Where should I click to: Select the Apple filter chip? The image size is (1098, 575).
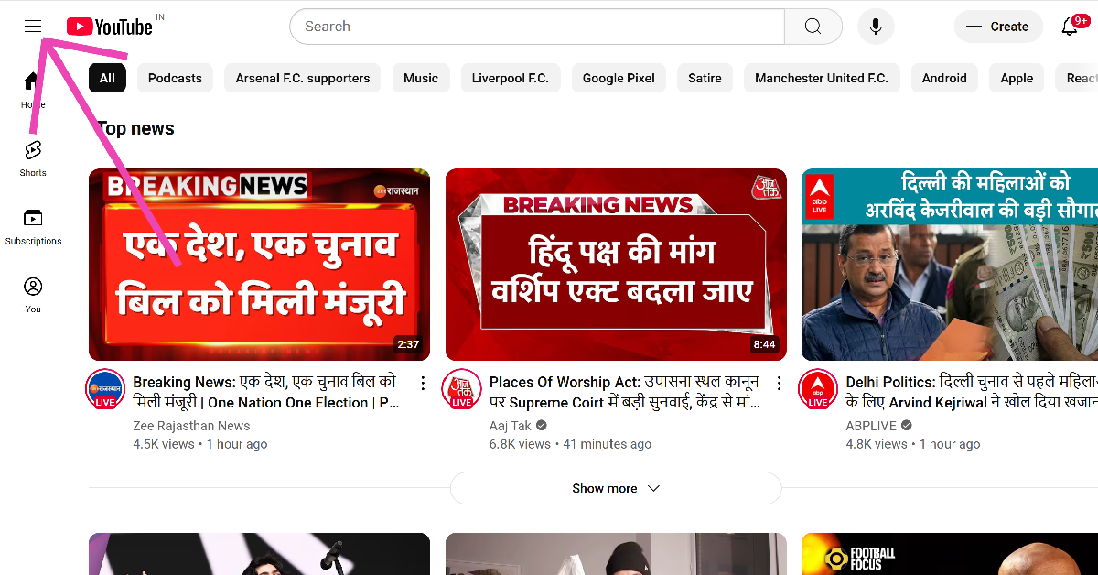click(1017, 78)
